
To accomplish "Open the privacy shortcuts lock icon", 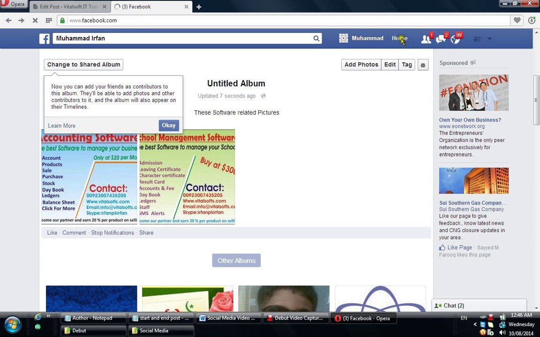I will coord(477,39).
